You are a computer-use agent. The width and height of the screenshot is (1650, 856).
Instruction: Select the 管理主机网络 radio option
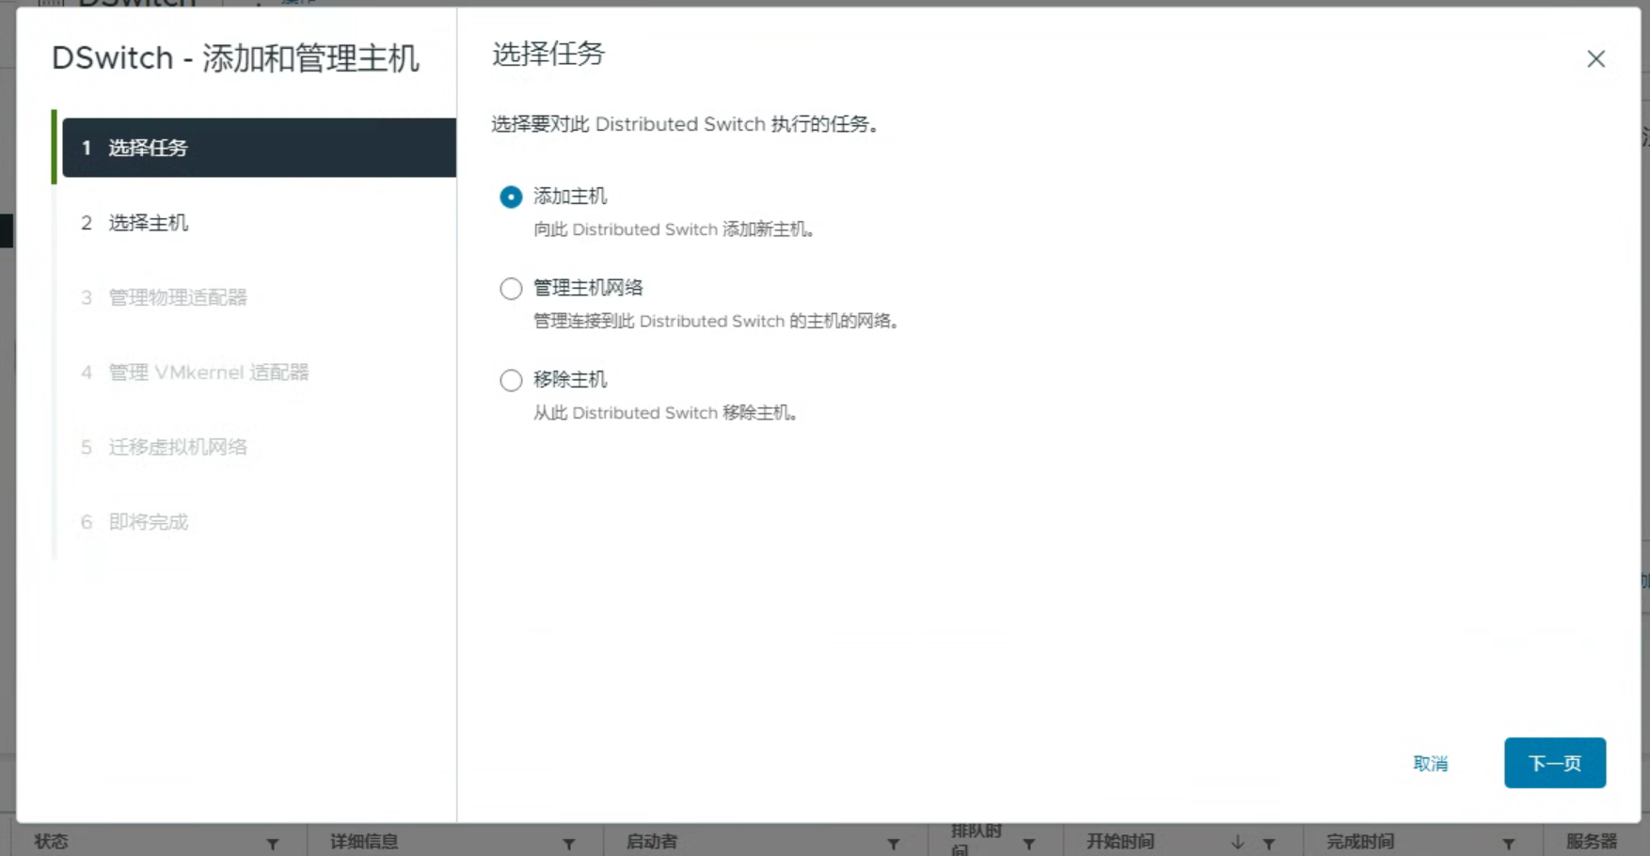click(x=511, y=289)
